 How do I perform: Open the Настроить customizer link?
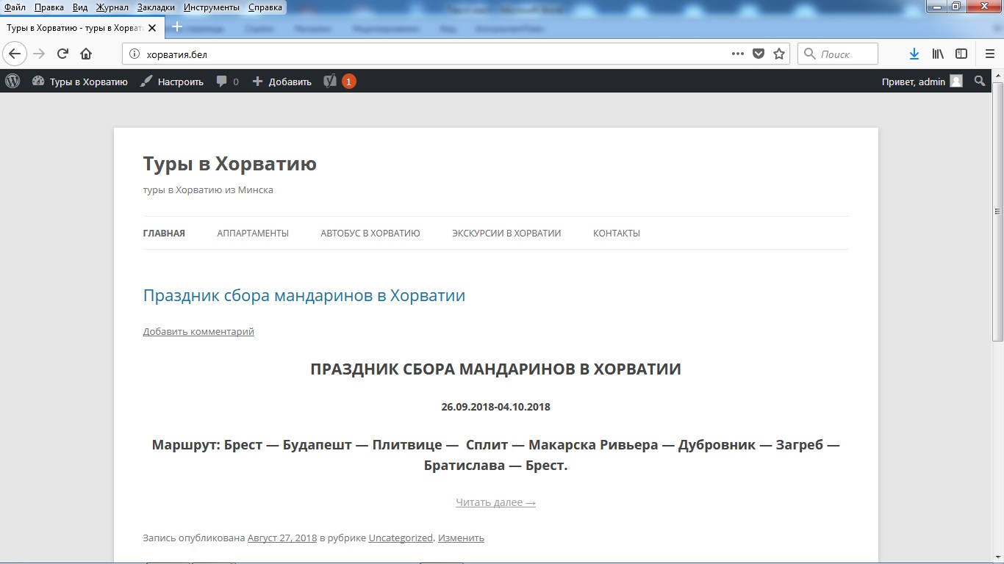point(172,82)
